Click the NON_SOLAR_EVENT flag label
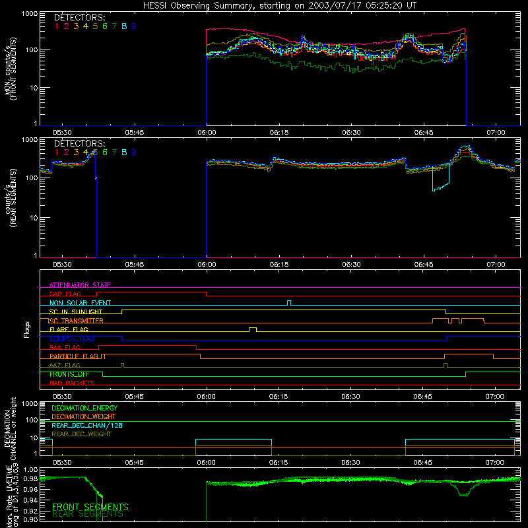The height and width of the screenshot is (528, 528). [x=80, y=303]
